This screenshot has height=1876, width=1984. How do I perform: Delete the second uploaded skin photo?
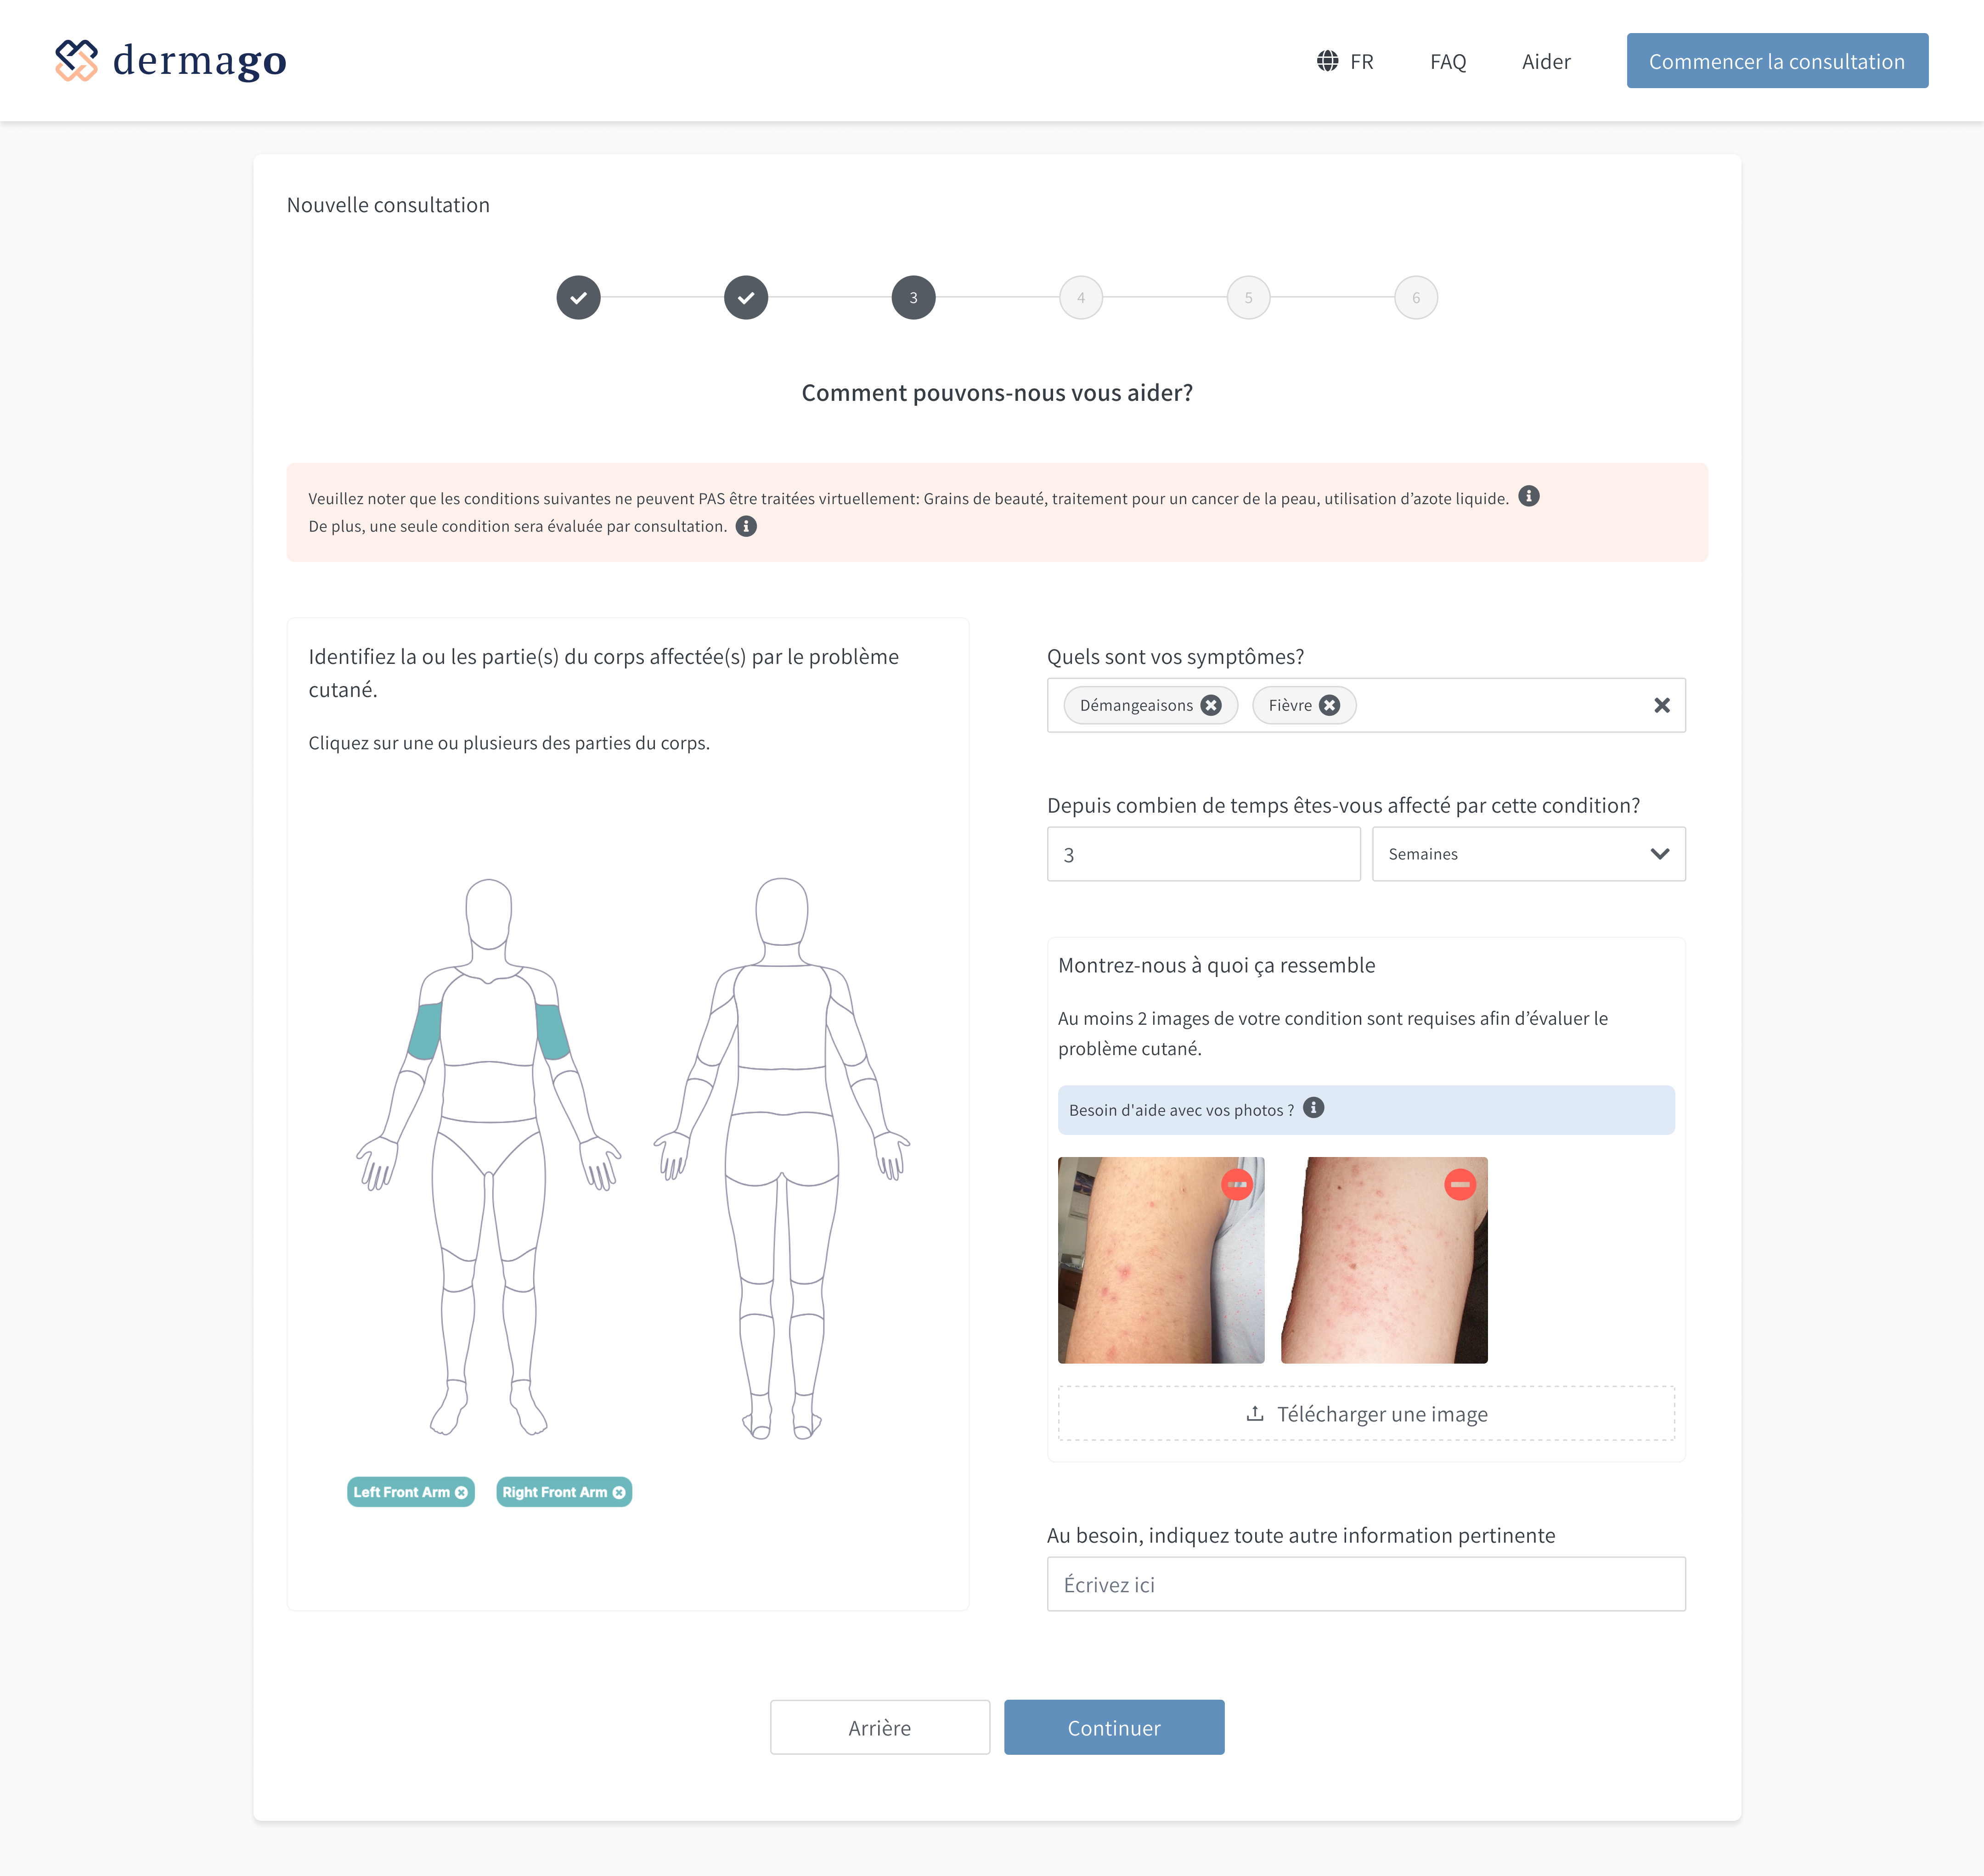[1460, 1184]
